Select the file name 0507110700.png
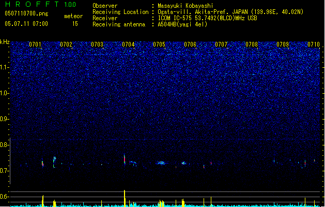The width and height of the screenshot is (325, 207). (26, 13)
